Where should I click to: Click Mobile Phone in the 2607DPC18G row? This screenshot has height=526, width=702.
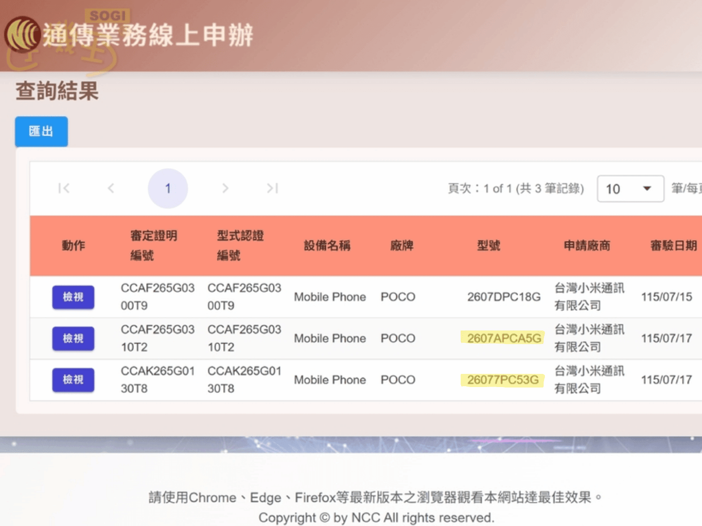tap(330, 297)
